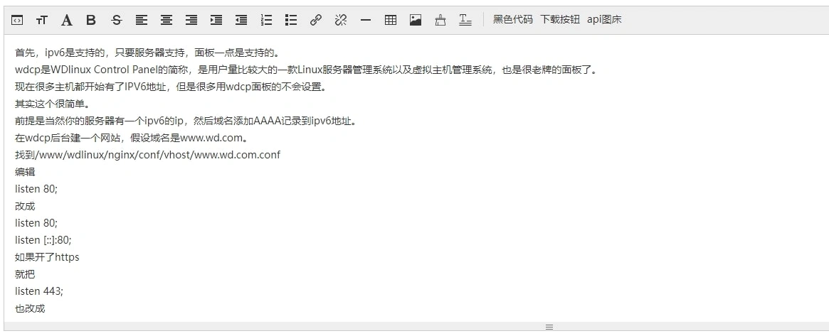This screenshot has height=336, width=829.
Task: Insert a horizontal rule line
Action: pos(366,21)
